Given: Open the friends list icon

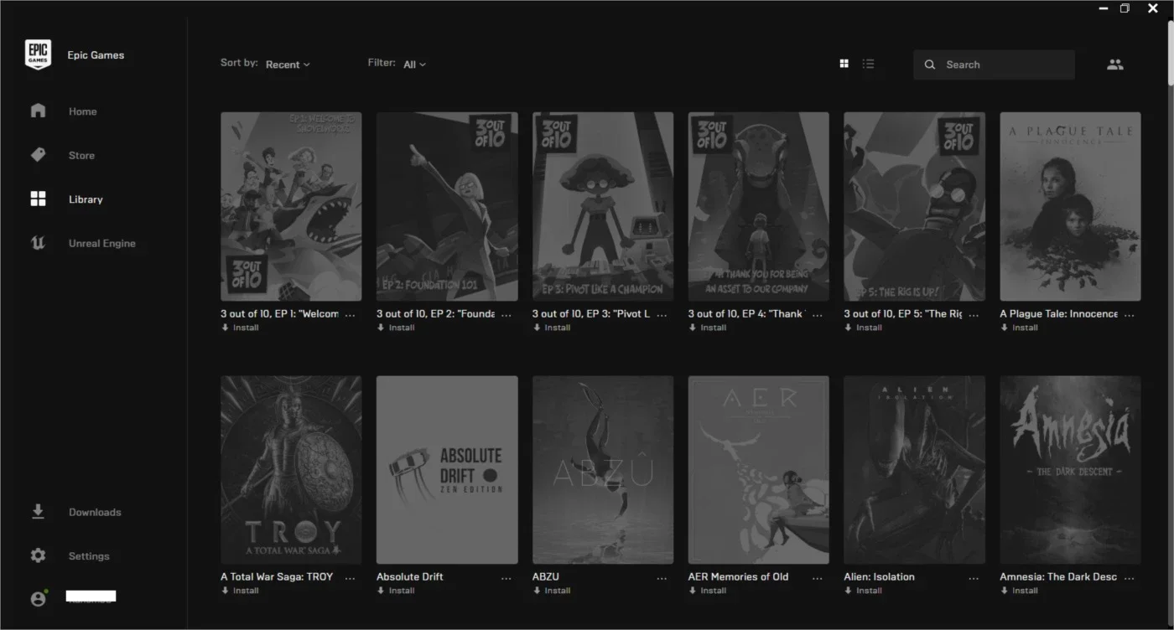Looking at the screenshot, I should point(1114,65).
